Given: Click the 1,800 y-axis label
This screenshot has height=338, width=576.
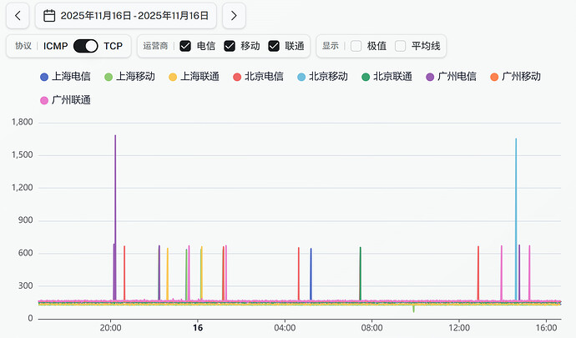Looking at the screenshot, I should pyautogui.click(x=22, y=122).
